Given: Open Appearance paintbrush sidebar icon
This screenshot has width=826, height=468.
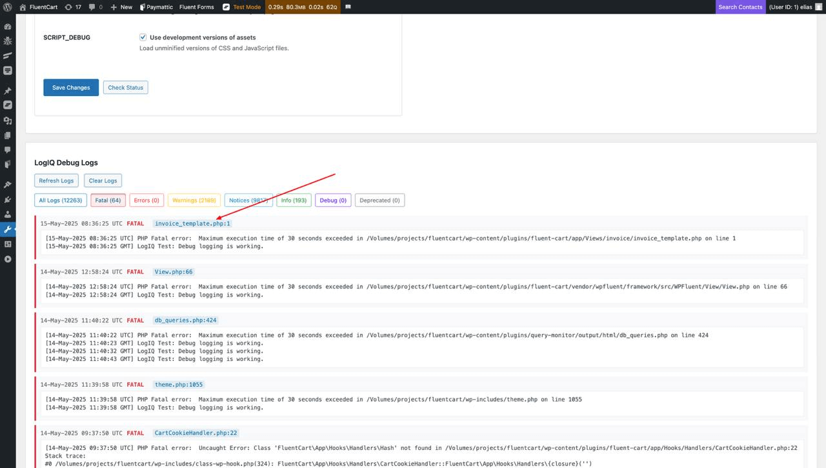Looking at the screenshot, I should click(x=8, y=185).
